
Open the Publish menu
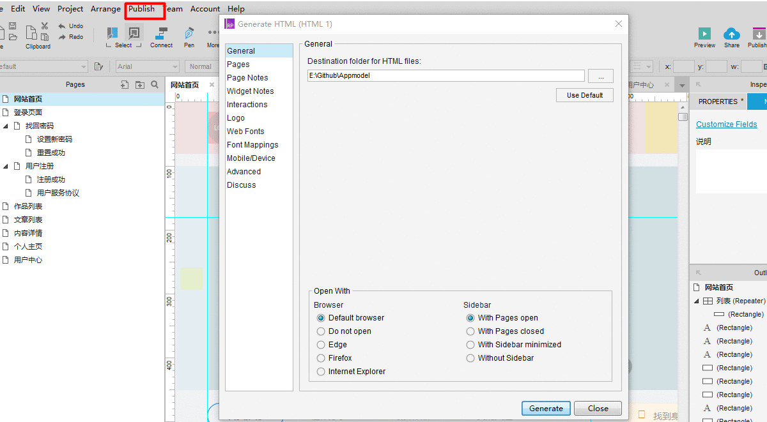(141, 9)
